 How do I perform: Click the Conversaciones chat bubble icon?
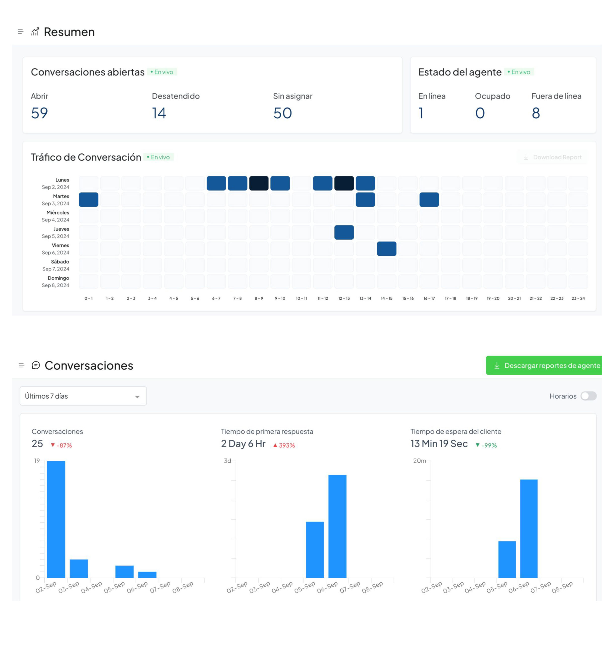pos(36,365)
